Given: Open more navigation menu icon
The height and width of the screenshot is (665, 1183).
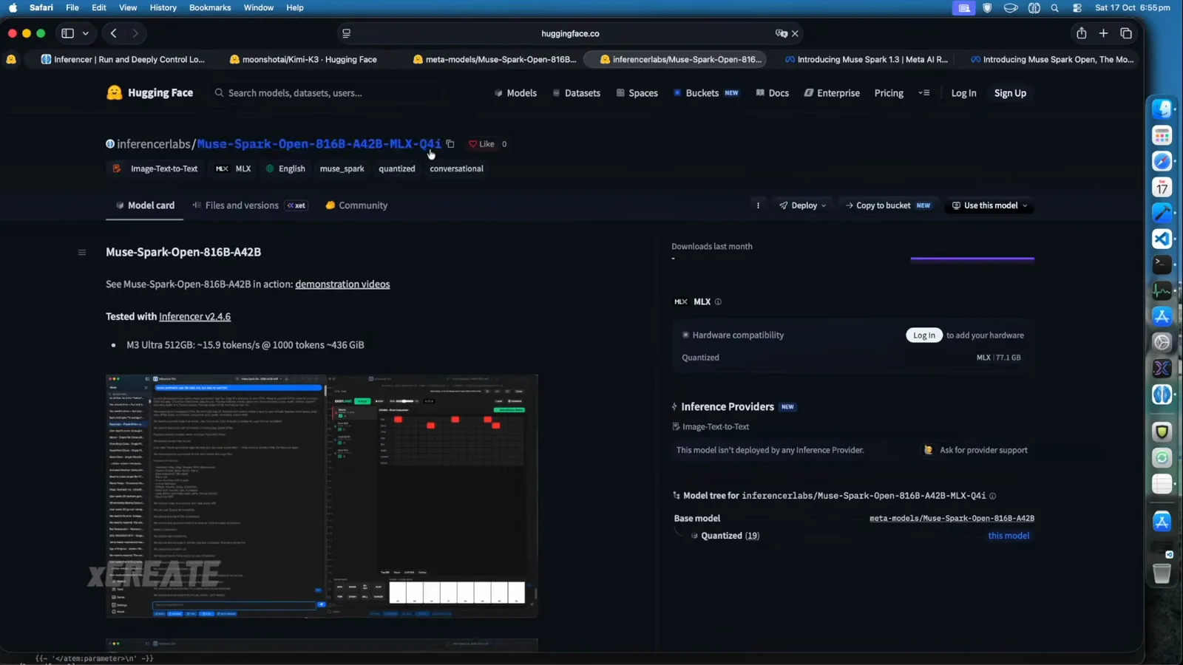Looking at the screenshot, I should (924, 93).
